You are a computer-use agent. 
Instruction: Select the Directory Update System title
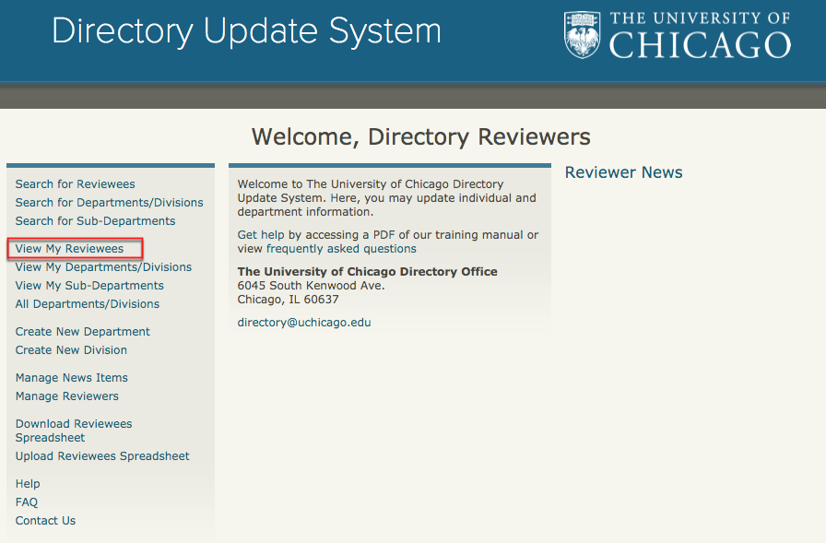pyautogui.click(x=246, y=31)
